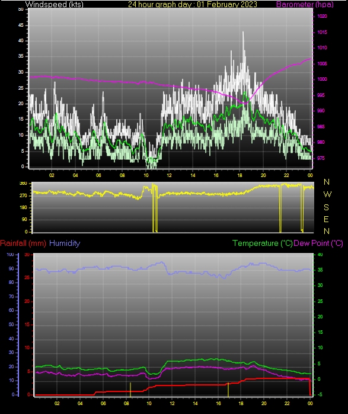Click the 12 hour label under windspeed chart
Screen dimensions: 348x414
pos(169,175)
